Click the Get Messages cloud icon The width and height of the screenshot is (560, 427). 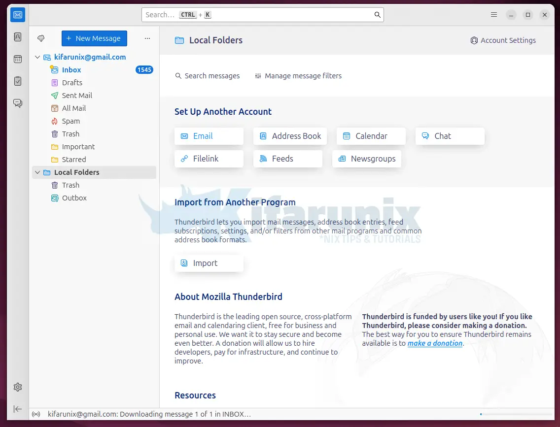(41, 38)
